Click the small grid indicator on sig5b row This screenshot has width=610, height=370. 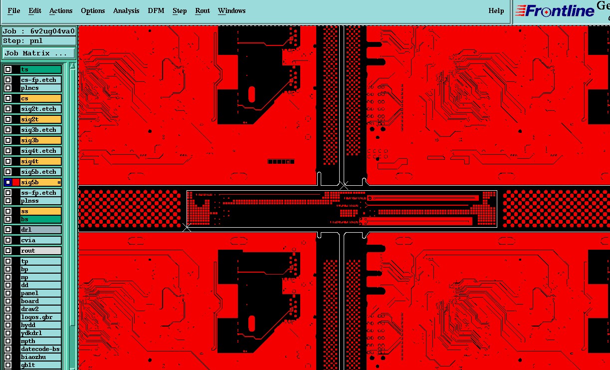coord(59,183)
